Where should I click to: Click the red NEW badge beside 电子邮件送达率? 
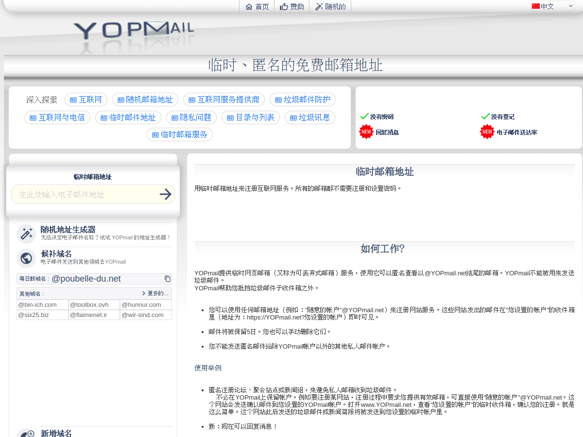487,132
